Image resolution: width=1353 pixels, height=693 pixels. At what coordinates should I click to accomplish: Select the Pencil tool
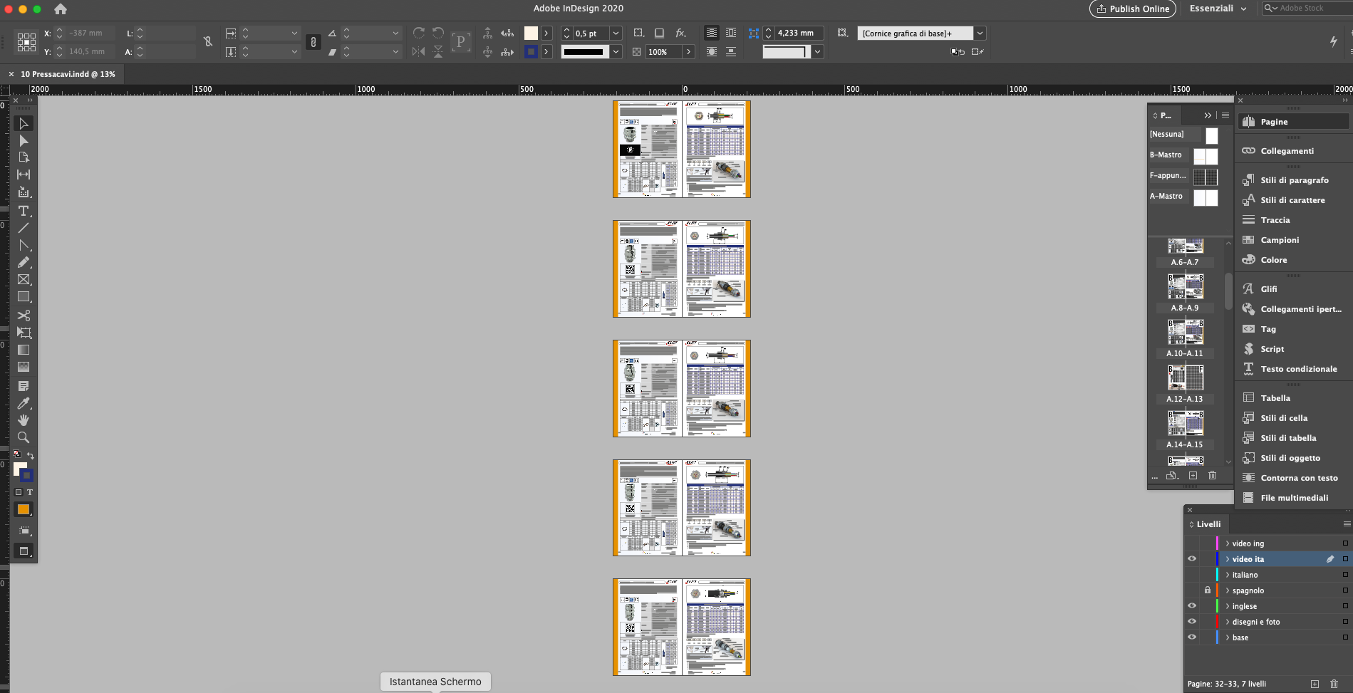[24, 262]
